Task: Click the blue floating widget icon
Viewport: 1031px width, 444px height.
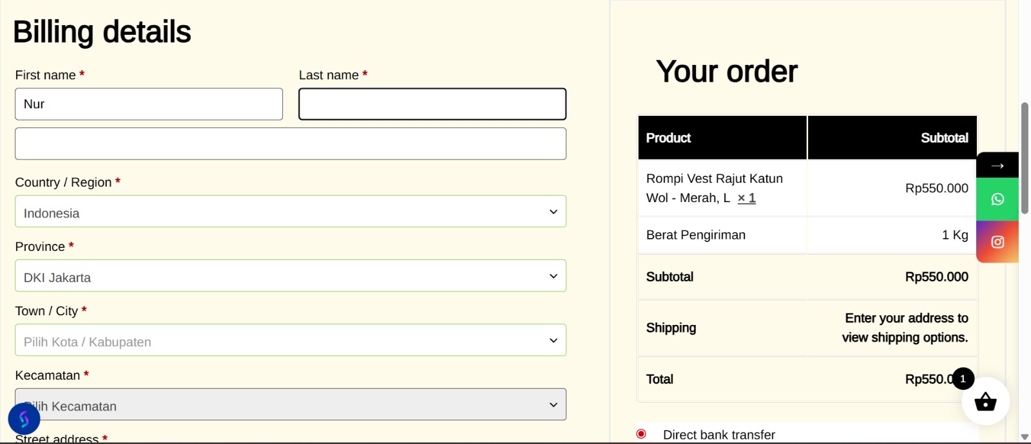Action: pos(24,420)
